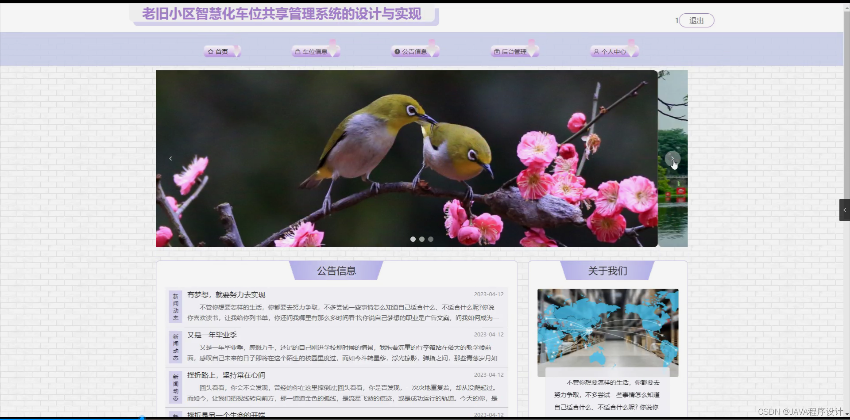Select the first carousel indicator dot

pyautogui.click(x=413, y=239)
